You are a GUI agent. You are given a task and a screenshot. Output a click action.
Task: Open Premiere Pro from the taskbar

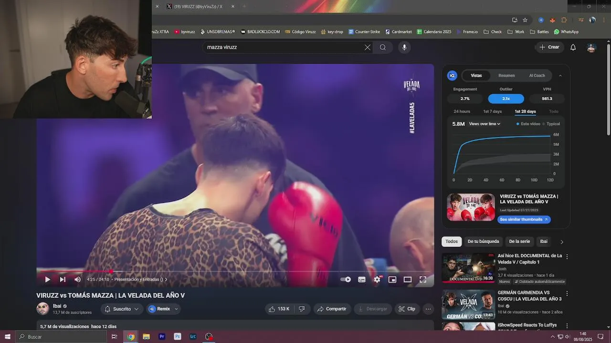162,337
